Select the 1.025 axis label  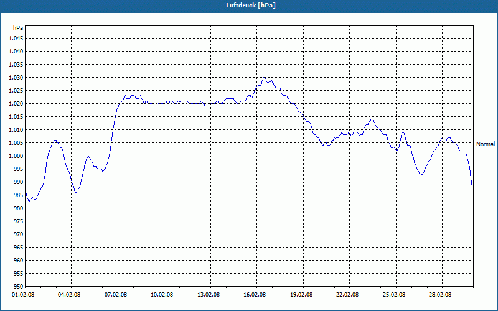pos(16,91)
